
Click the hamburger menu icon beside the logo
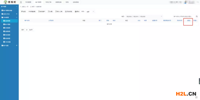coord(21,2)
